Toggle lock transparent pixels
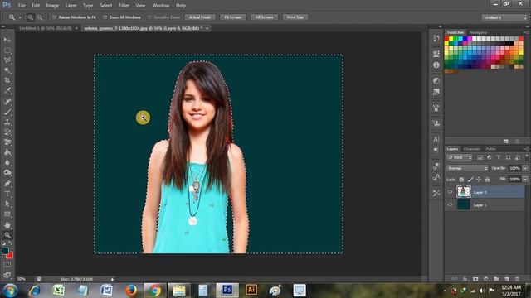Screen dimensions: 531x298 [x=461, y=180]
